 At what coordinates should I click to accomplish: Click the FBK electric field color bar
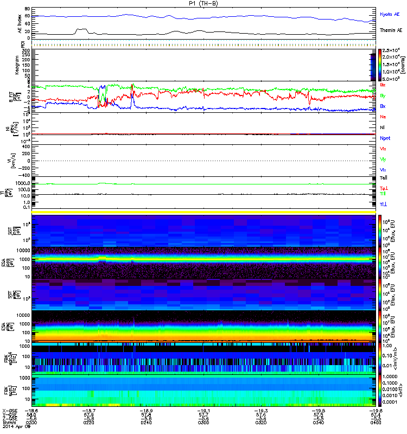(x=379, y=358)
